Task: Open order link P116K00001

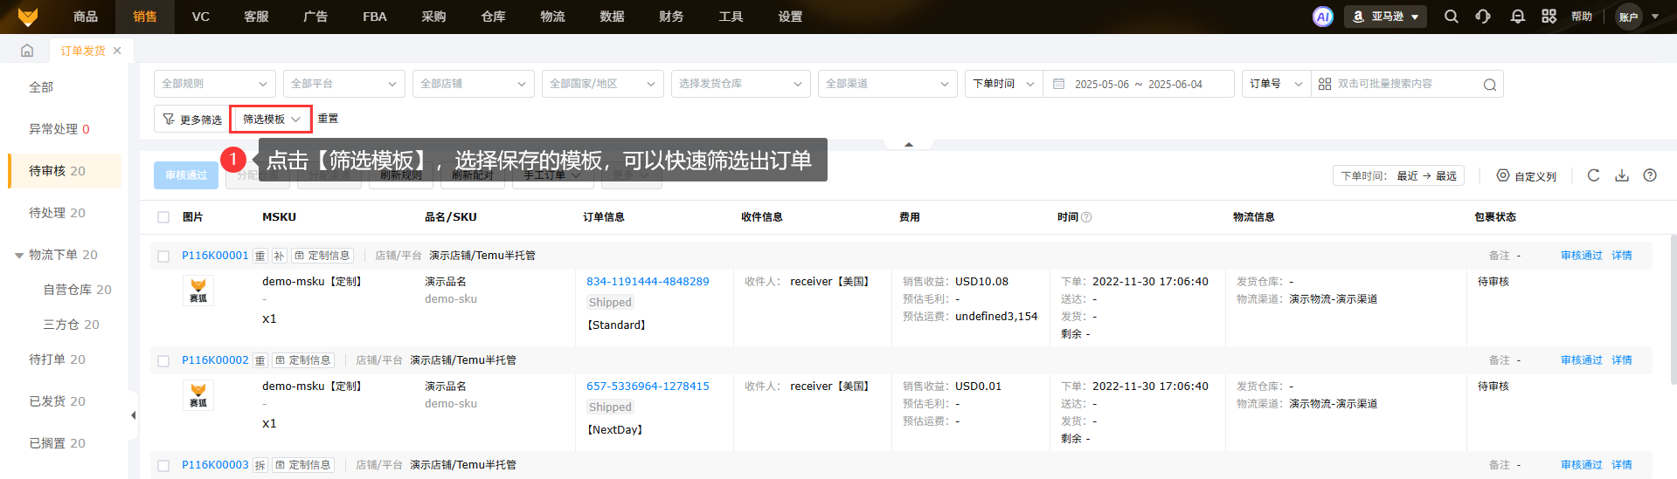Action: (x=215, y=256)
